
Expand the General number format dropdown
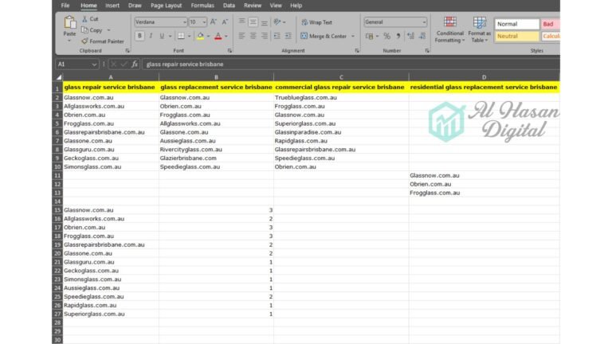point(424,22)
